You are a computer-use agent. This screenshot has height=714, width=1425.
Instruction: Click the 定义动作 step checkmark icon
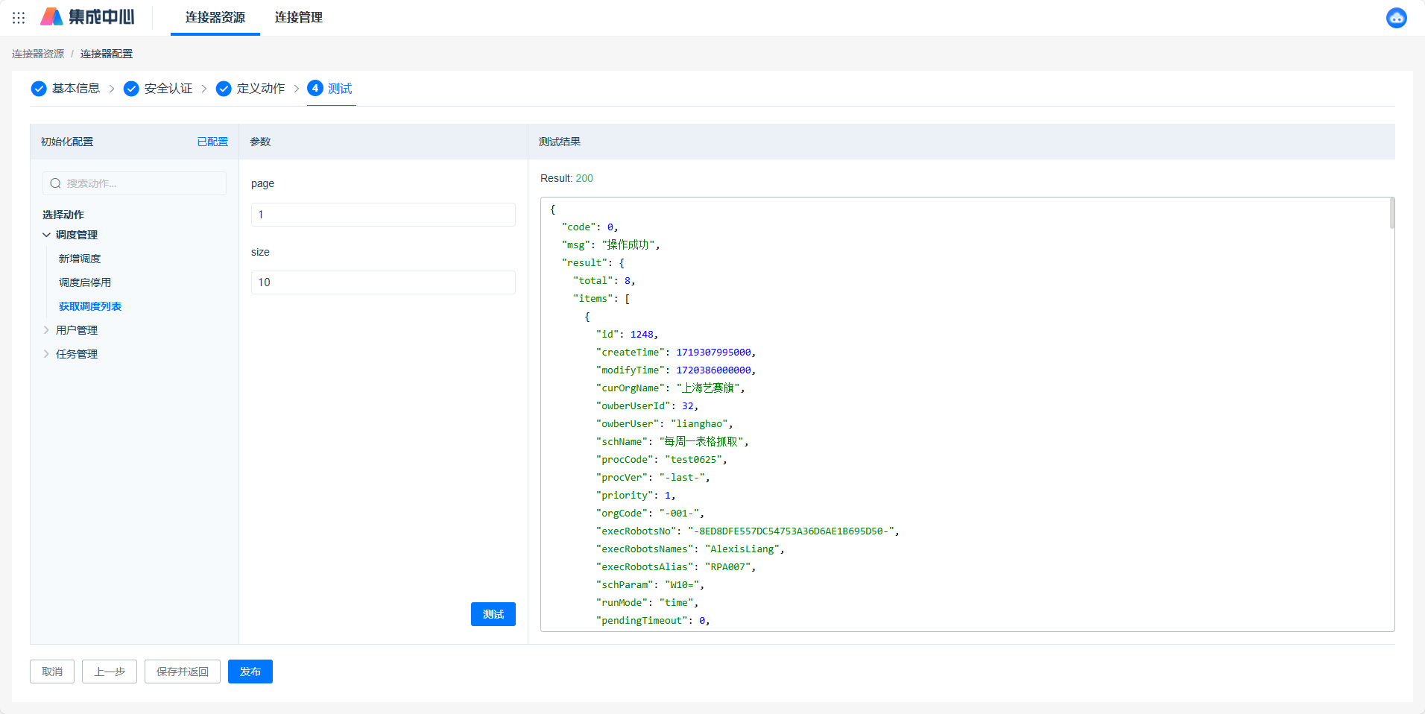point(224,89)
